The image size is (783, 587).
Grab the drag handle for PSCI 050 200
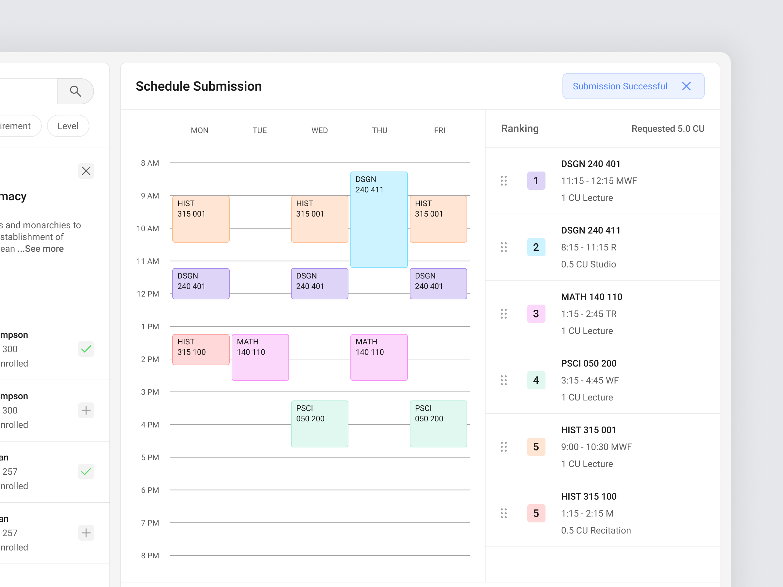click(503, 380)
